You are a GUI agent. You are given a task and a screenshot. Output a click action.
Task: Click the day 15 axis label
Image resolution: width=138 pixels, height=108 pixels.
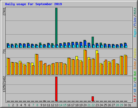(x=65, y=105)
